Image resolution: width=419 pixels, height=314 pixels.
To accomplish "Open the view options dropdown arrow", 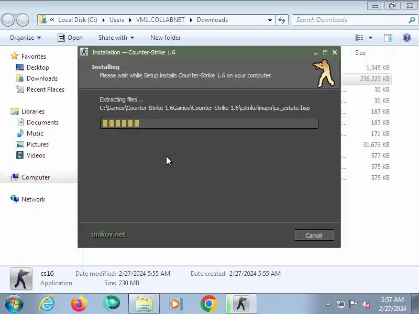I will pyautogui.click(x=370, y=38).
